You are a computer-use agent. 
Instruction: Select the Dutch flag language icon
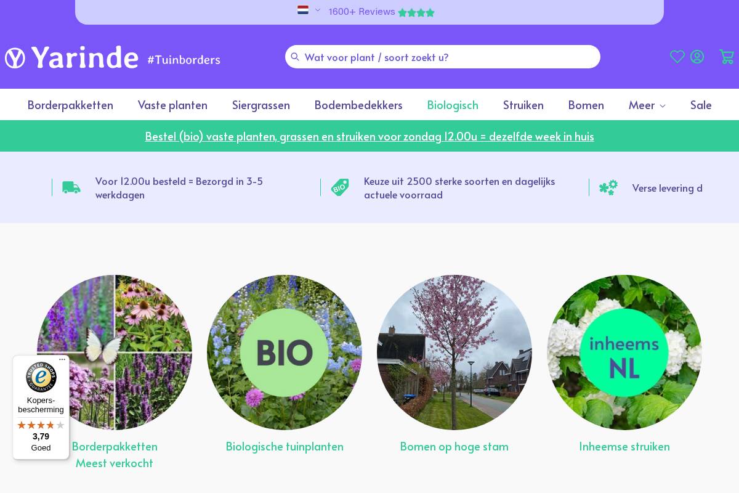(x=303, y=10)
